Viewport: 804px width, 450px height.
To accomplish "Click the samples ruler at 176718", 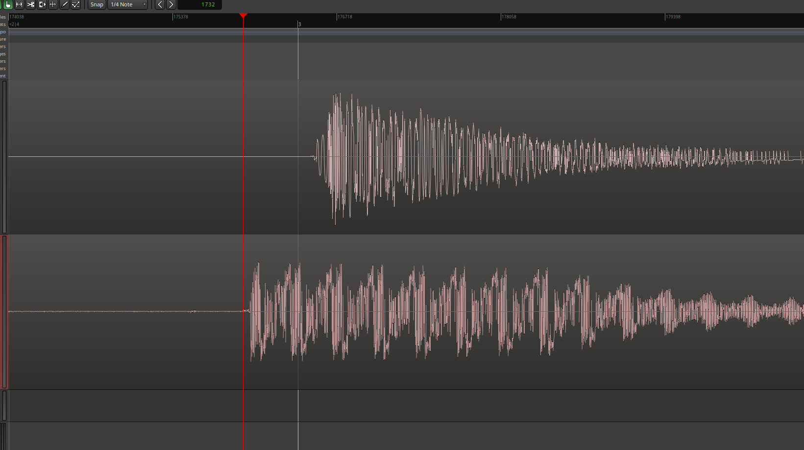I will (x=344, y=17).
